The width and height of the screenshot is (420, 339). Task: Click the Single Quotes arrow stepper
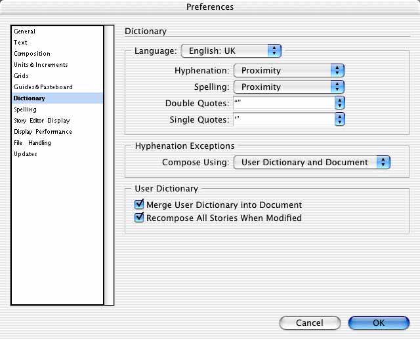pos(340,119)
